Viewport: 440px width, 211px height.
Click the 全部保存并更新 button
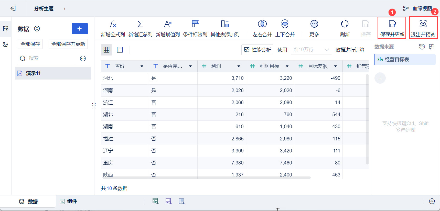[68, 44]
